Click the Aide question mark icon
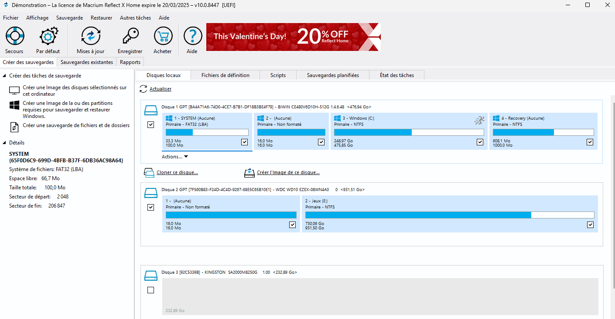Image resolution: width=615 pixels, height=319 pixels. (192, 36)
